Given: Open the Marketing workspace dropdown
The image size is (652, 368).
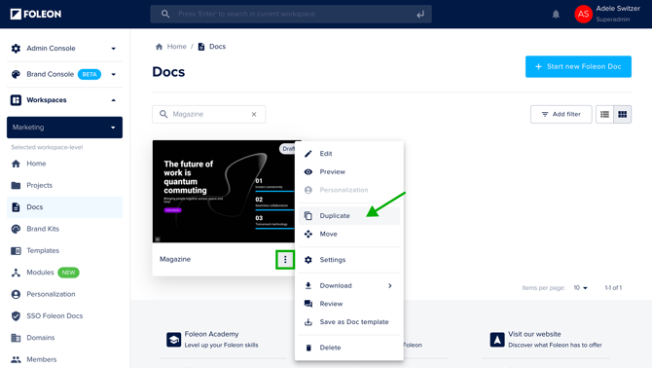Looking at the screenshot, I should coord(64,128).
